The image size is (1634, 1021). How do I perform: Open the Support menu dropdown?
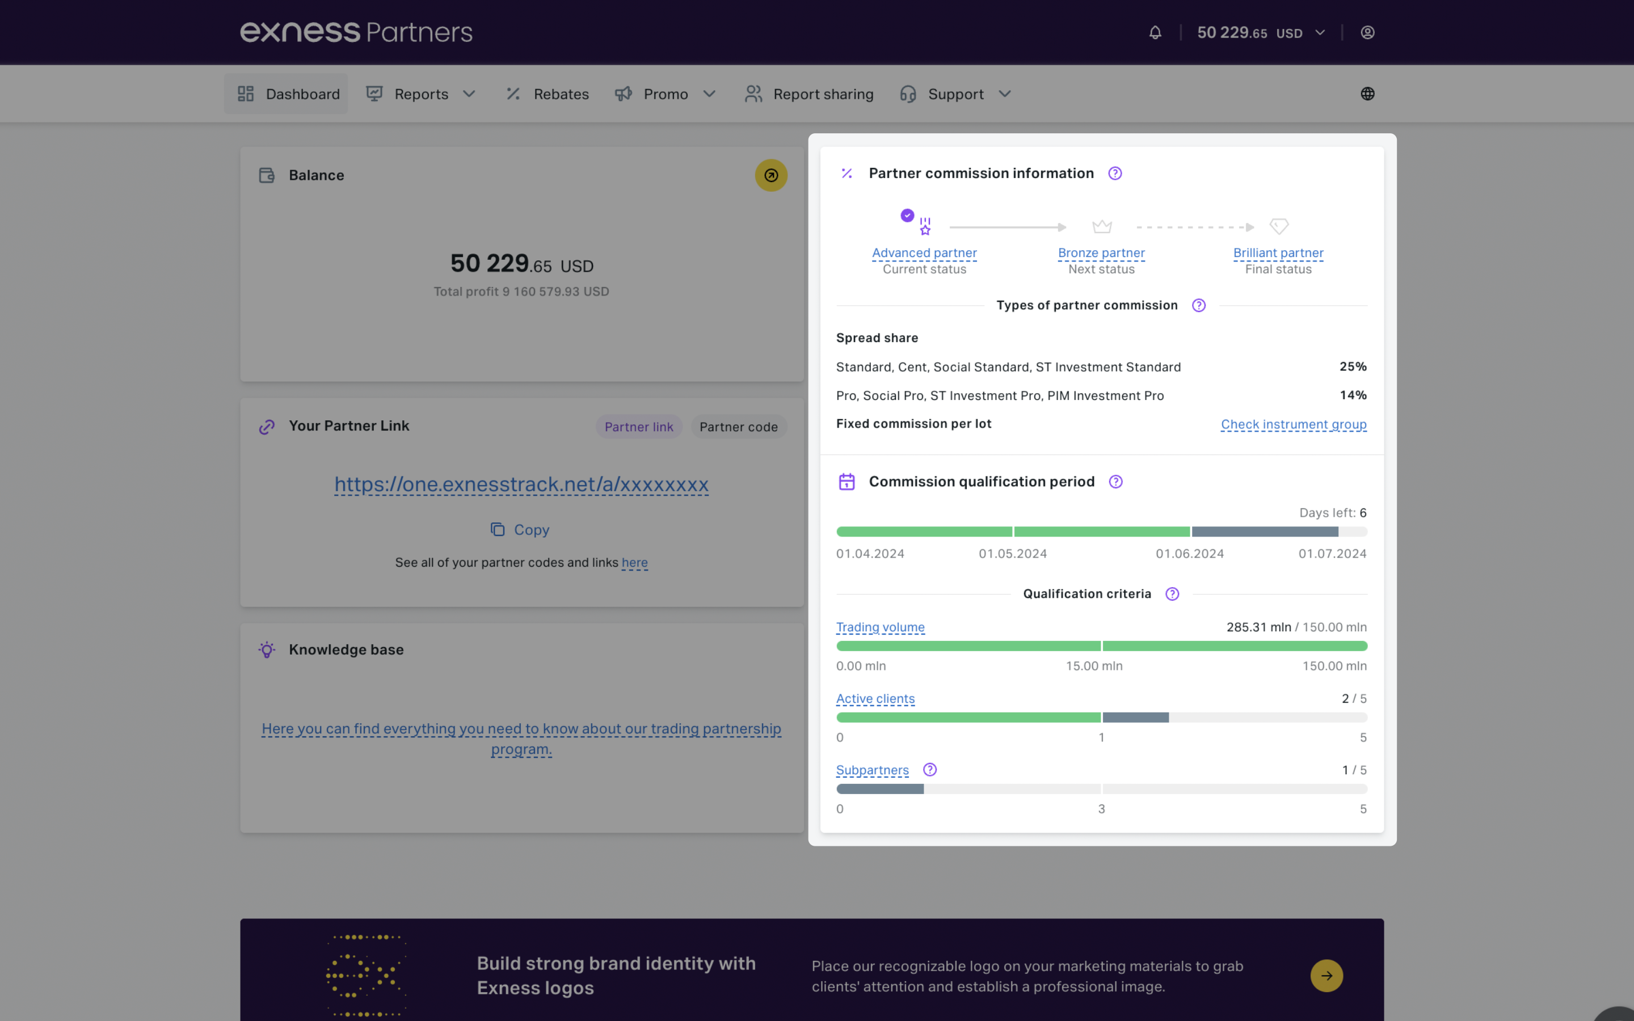click(x=1005, y=94)
